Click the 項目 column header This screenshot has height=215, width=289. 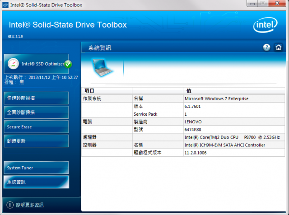(x=107, y=91)
